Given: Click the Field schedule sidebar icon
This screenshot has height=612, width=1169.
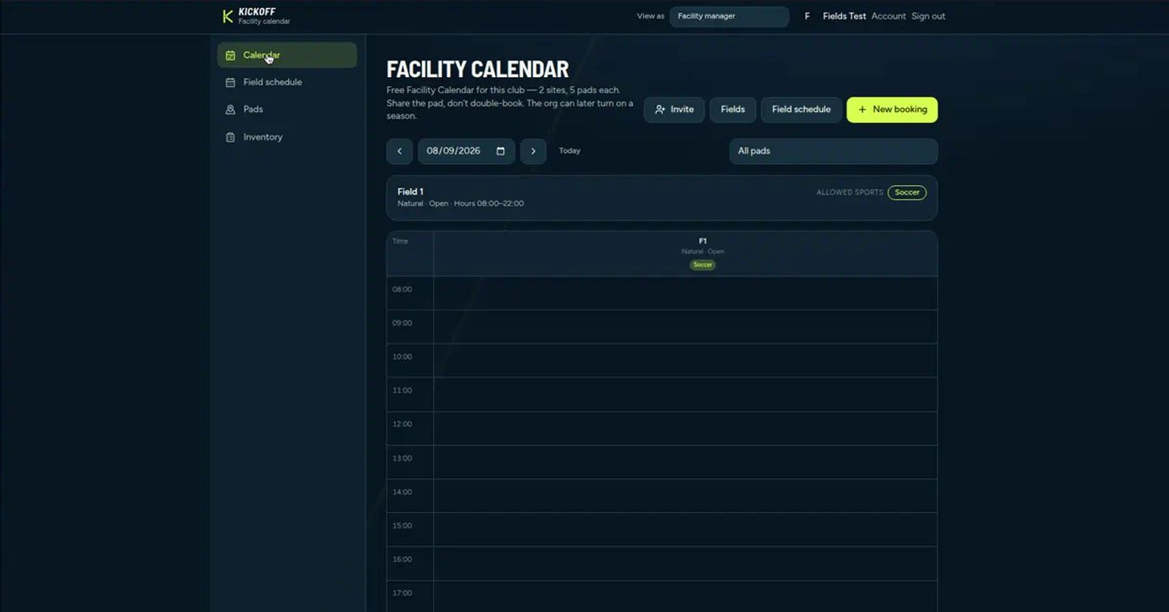Looking at the screenshot, I should [231, 82].
